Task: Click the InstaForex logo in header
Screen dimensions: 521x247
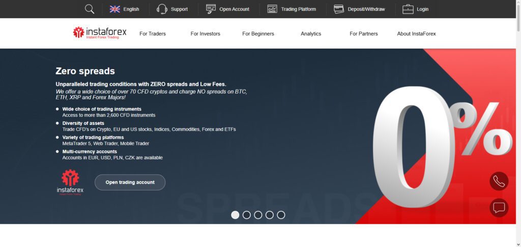Action: point(100,33)
